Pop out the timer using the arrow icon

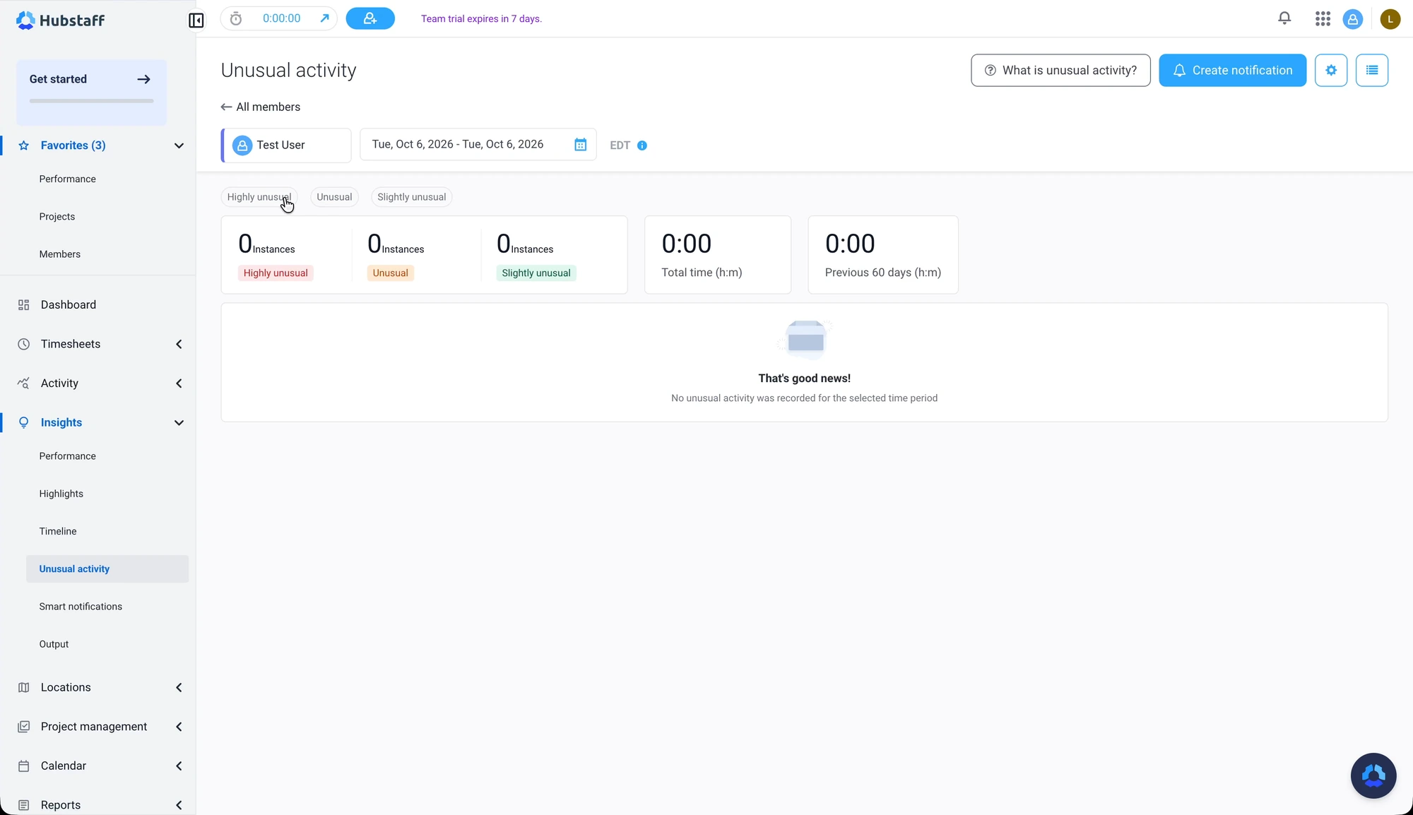[x=324, y=18]
